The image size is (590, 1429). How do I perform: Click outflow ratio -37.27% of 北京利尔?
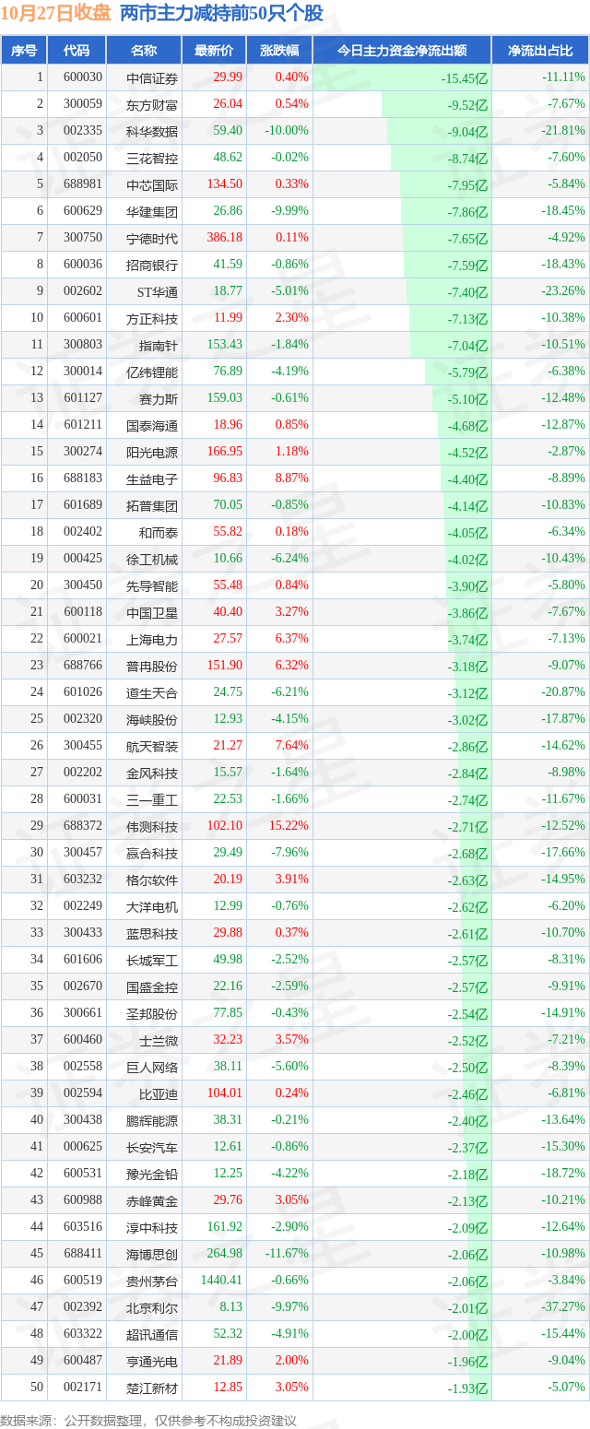[x=563, y=1307]
